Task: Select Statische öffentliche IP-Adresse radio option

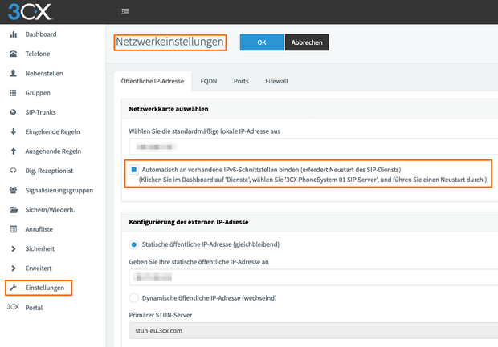Action: point(134,244)
